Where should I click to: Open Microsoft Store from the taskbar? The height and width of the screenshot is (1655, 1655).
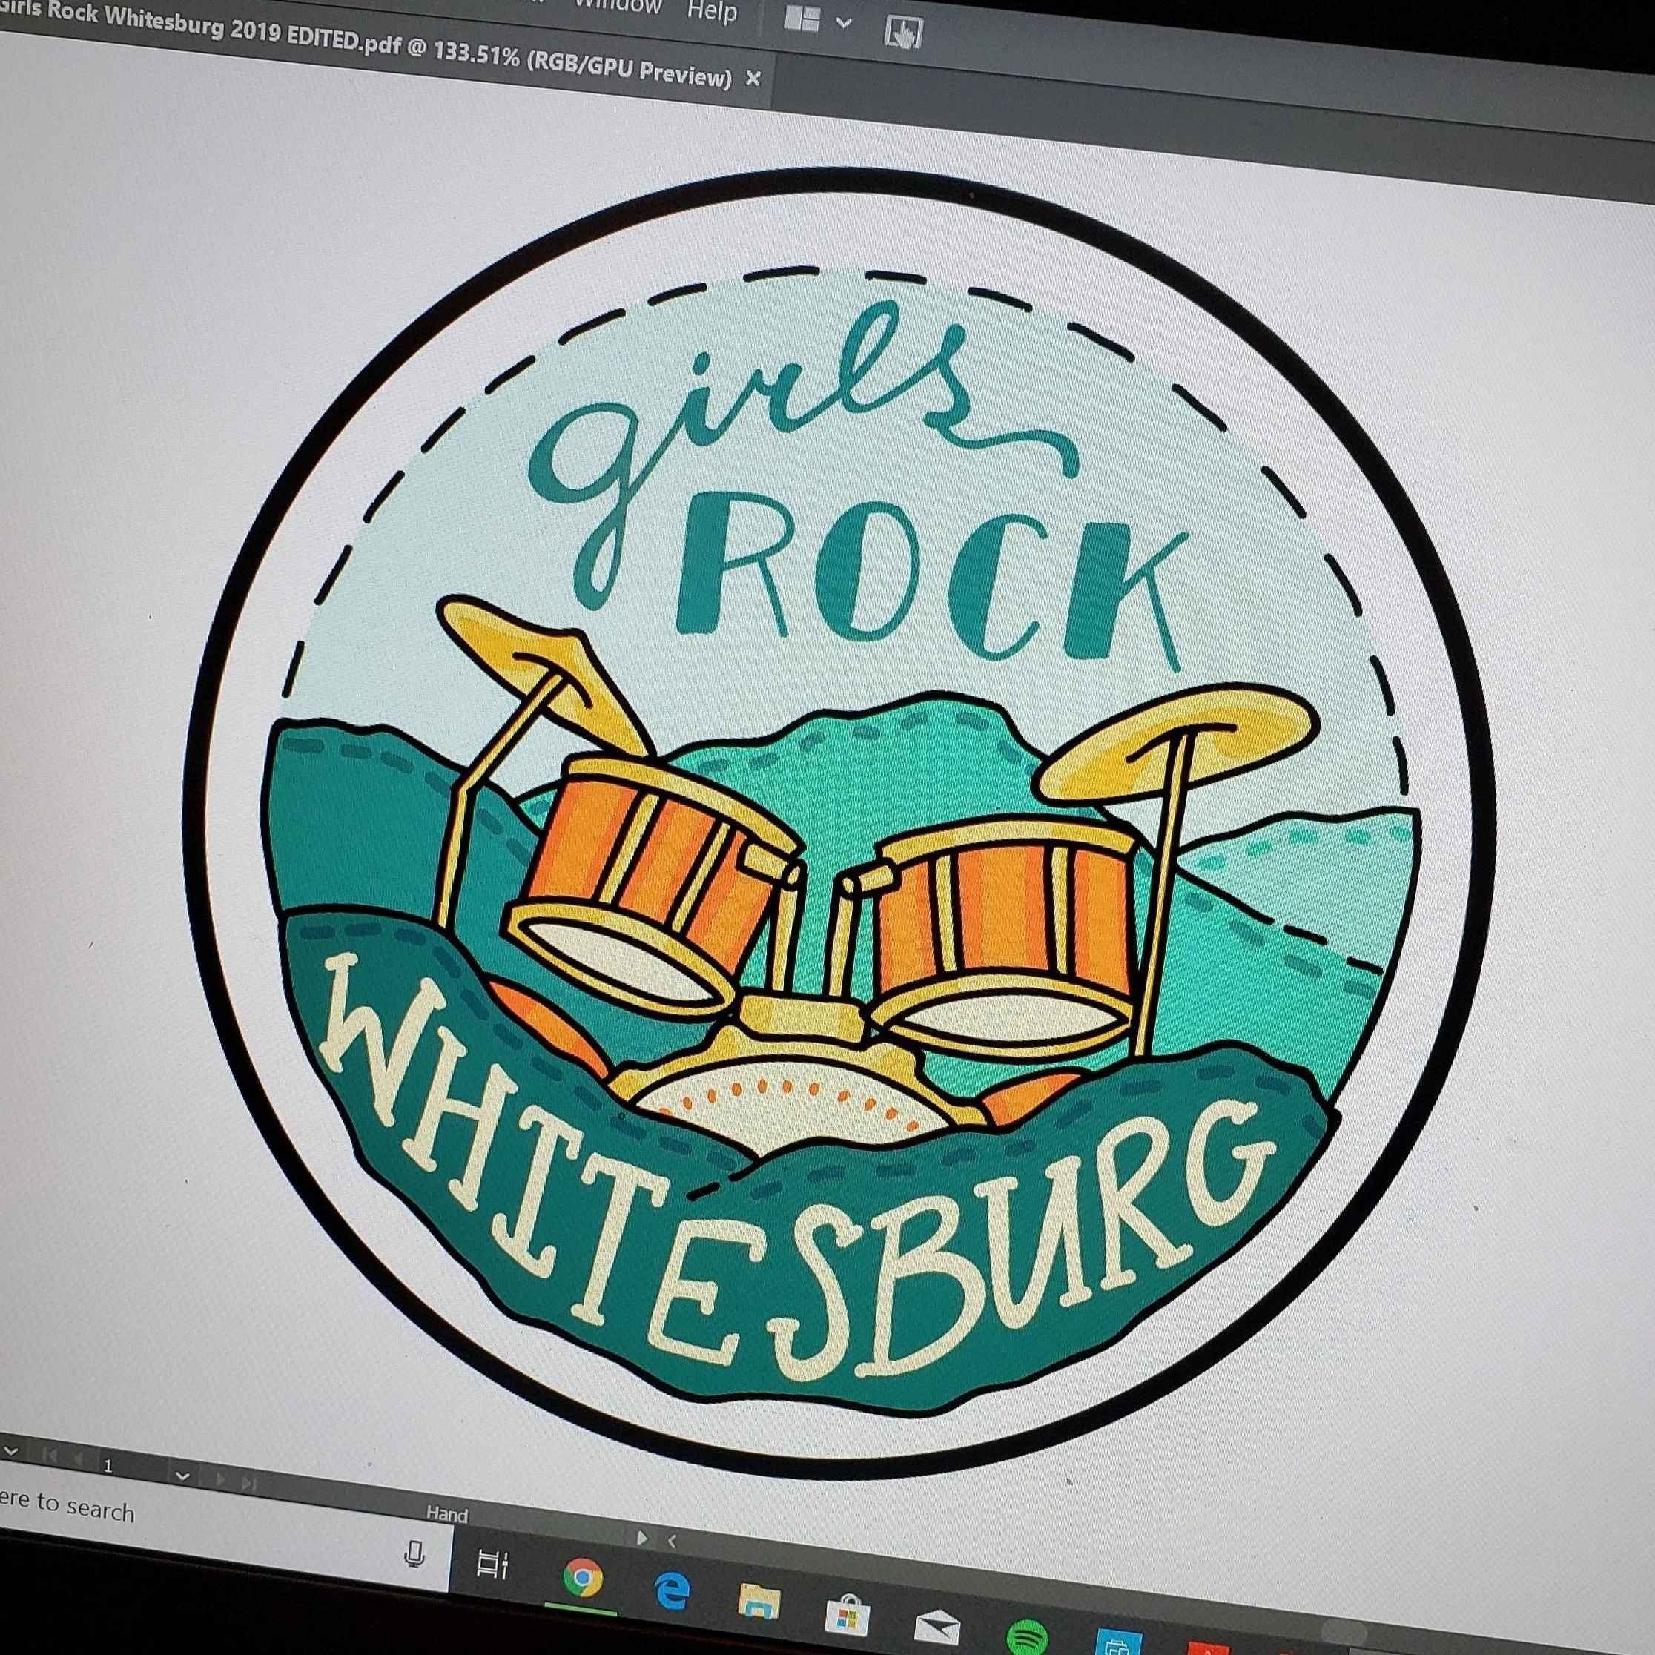pyautogui.click(x=848, y=1616)
